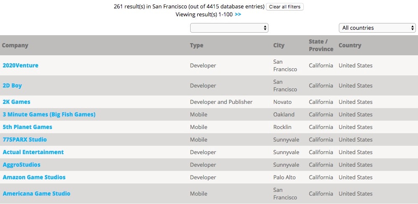The height and width of the screenshot is (204, 418).
Task: Select the Novato city cell
Action: point(282,102)
